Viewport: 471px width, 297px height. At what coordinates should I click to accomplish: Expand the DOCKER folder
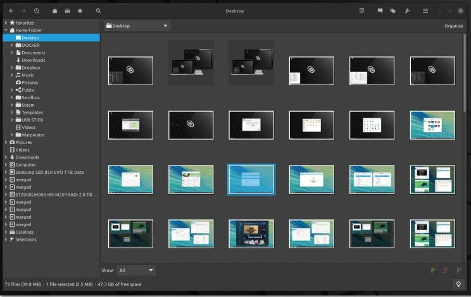[12, 45]
